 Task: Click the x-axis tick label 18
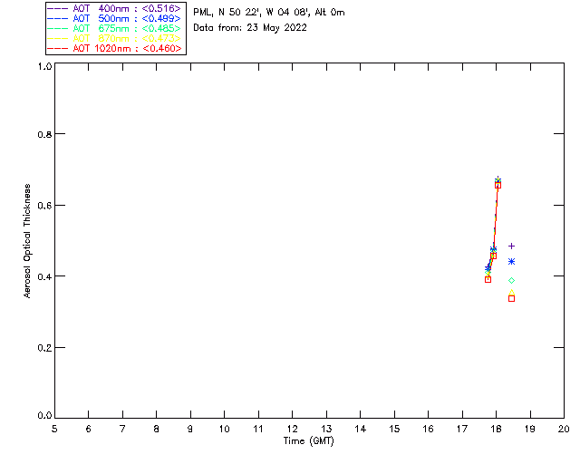coord(496,429)
